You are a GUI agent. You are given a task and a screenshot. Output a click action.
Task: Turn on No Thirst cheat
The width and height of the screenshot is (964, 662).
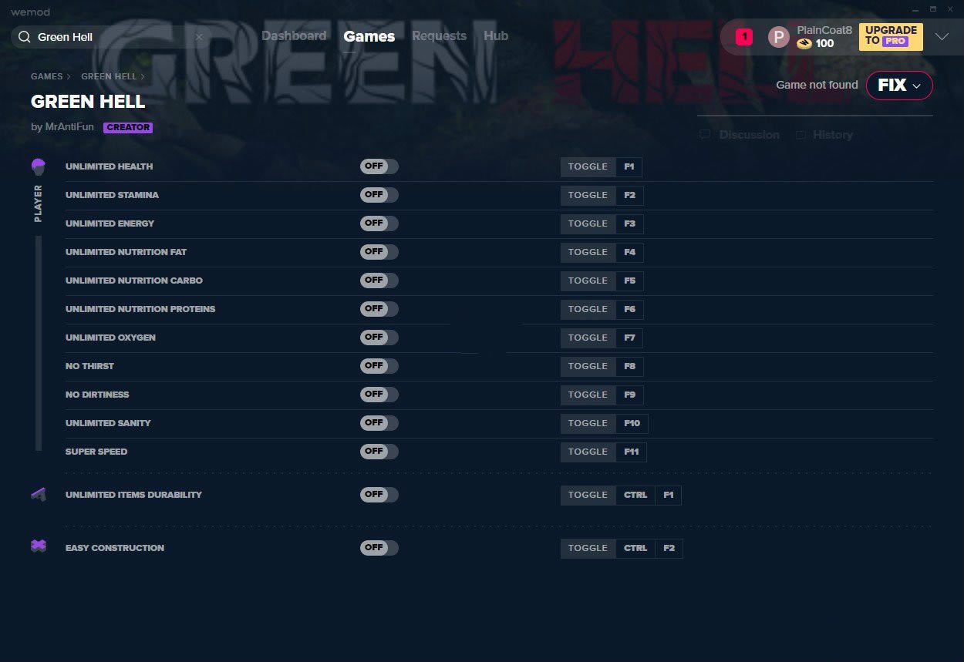pyautogui.click(x=379, y=366)
